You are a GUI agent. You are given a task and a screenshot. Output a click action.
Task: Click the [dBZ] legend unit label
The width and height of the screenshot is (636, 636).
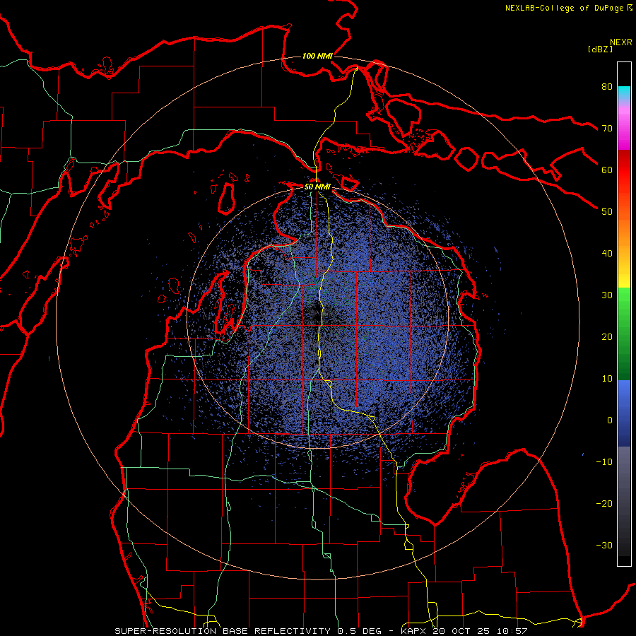tap(600, 49)
